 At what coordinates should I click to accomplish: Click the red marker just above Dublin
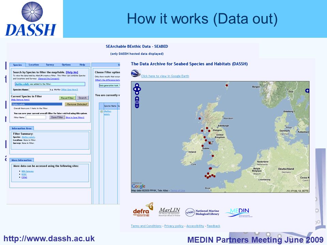pyautogui.click(x=202, y=146)
